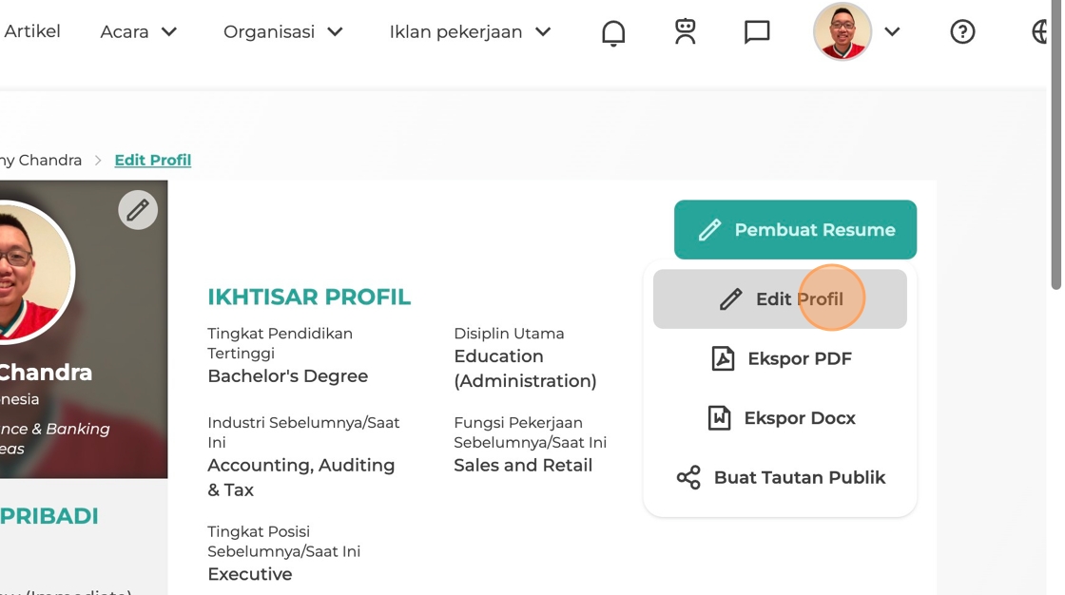Screen dimensions: 1065x595
Task: Select Ekspor Docx from the menu
Action: pos(780,417)
